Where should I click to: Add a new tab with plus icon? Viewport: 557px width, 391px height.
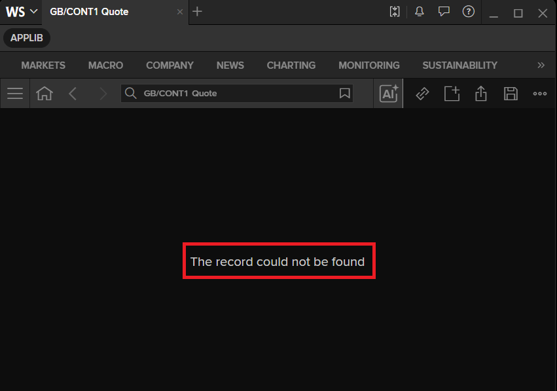click(197, 12)
